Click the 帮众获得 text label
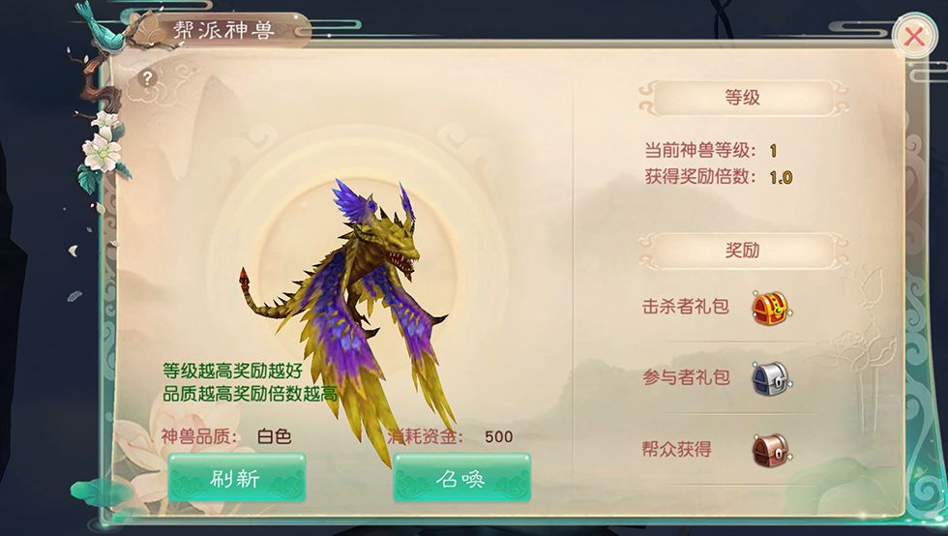Screen dimensions: 948x536 (676, 449)
